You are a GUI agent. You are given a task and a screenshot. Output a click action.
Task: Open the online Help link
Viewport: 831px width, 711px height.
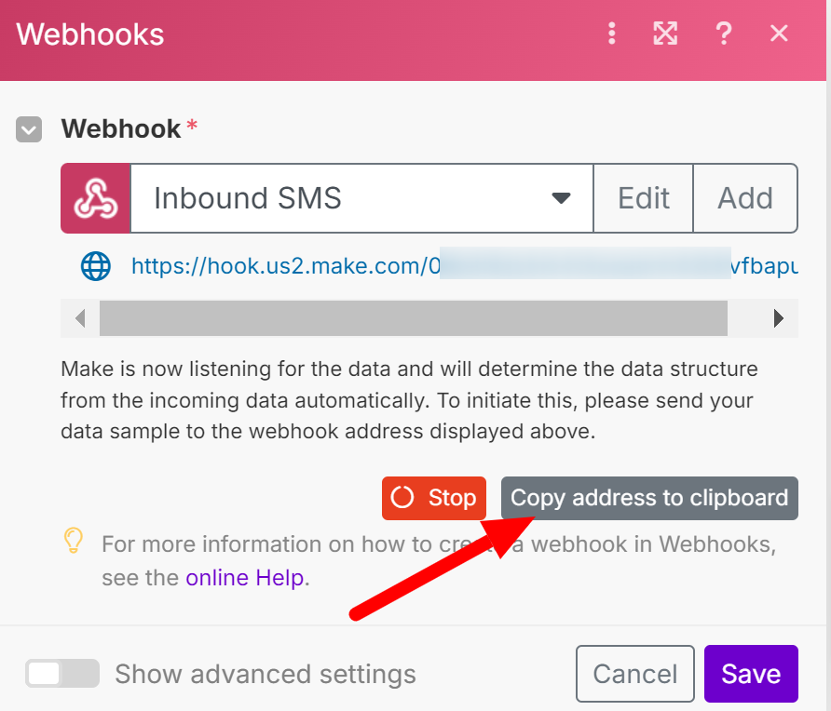[x=245, y=578]
